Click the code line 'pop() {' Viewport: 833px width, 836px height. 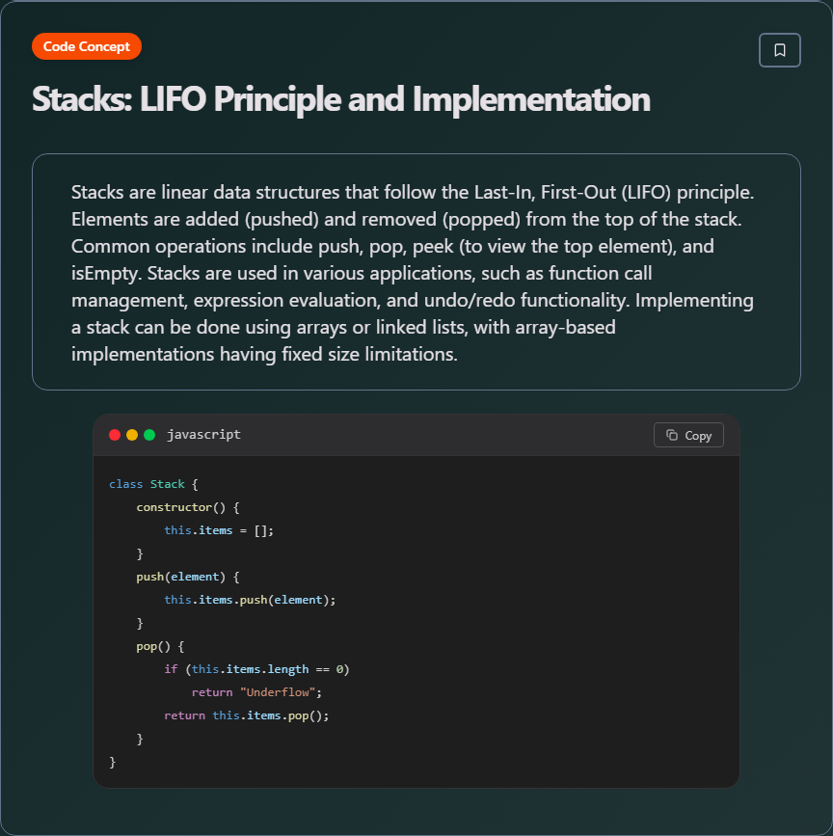(160, 646)
